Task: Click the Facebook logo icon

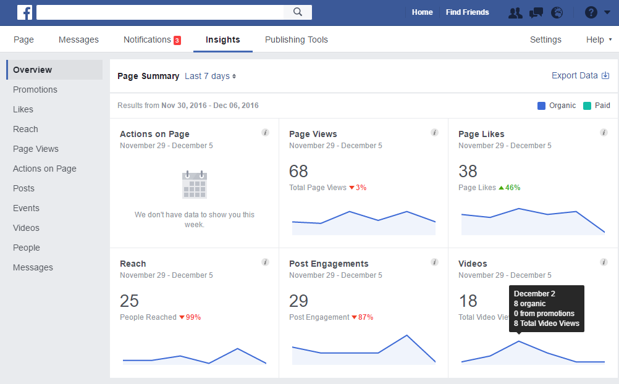Action: [25, 12]
